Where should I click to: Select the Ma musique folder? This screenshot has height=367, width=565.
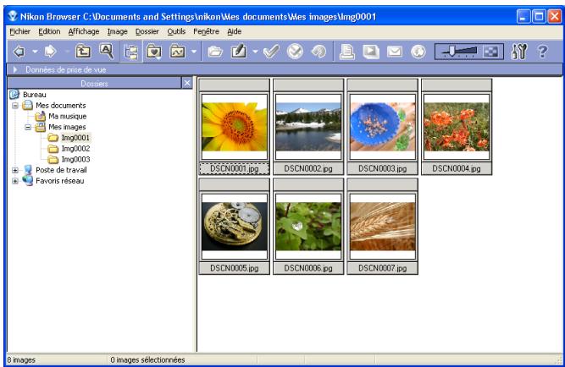[x=68, y=116]
